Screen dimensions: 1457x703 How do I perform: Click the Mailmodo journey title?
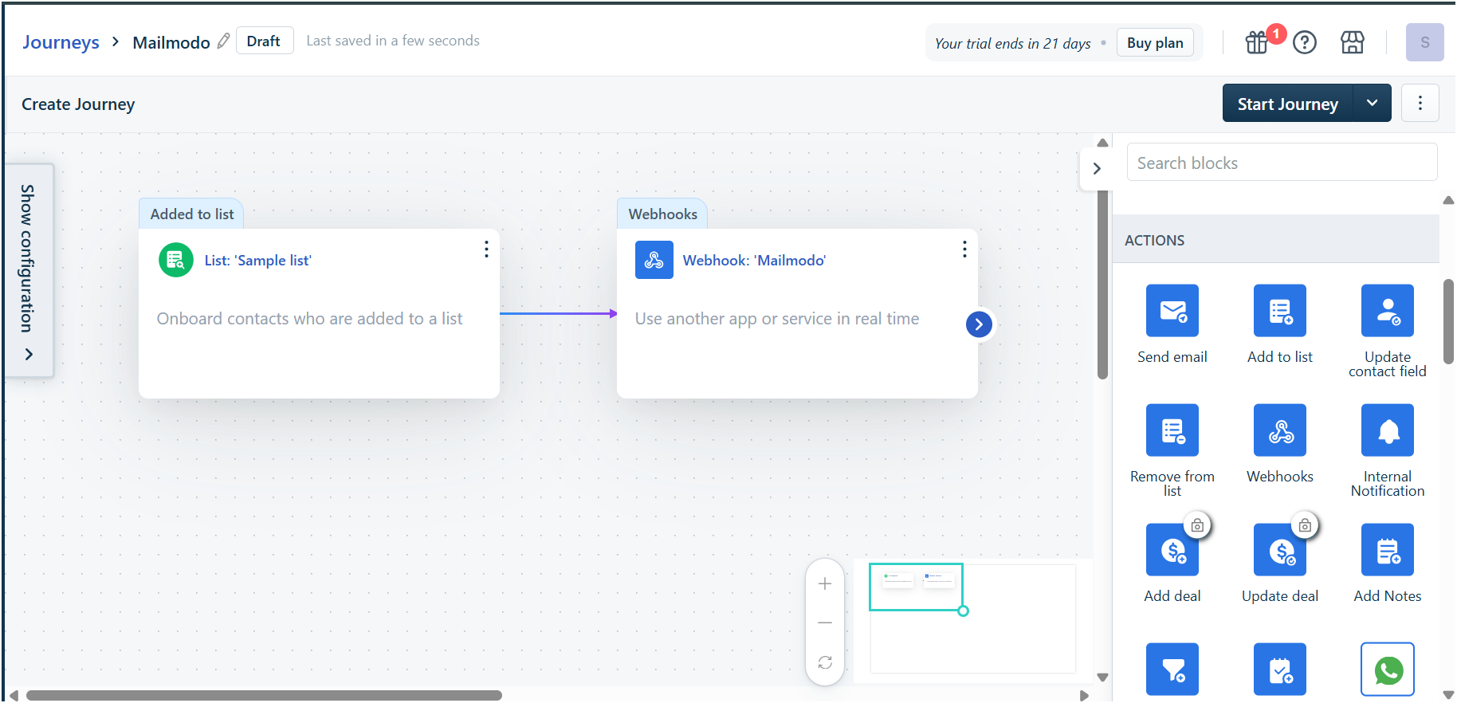pos(171,42)
